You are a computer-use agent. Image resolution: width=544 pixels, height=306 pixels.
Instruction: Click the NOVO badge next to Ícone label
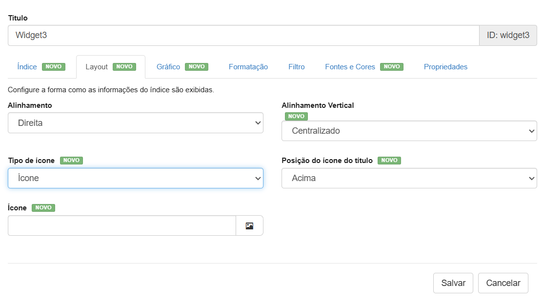click(43, 208)
